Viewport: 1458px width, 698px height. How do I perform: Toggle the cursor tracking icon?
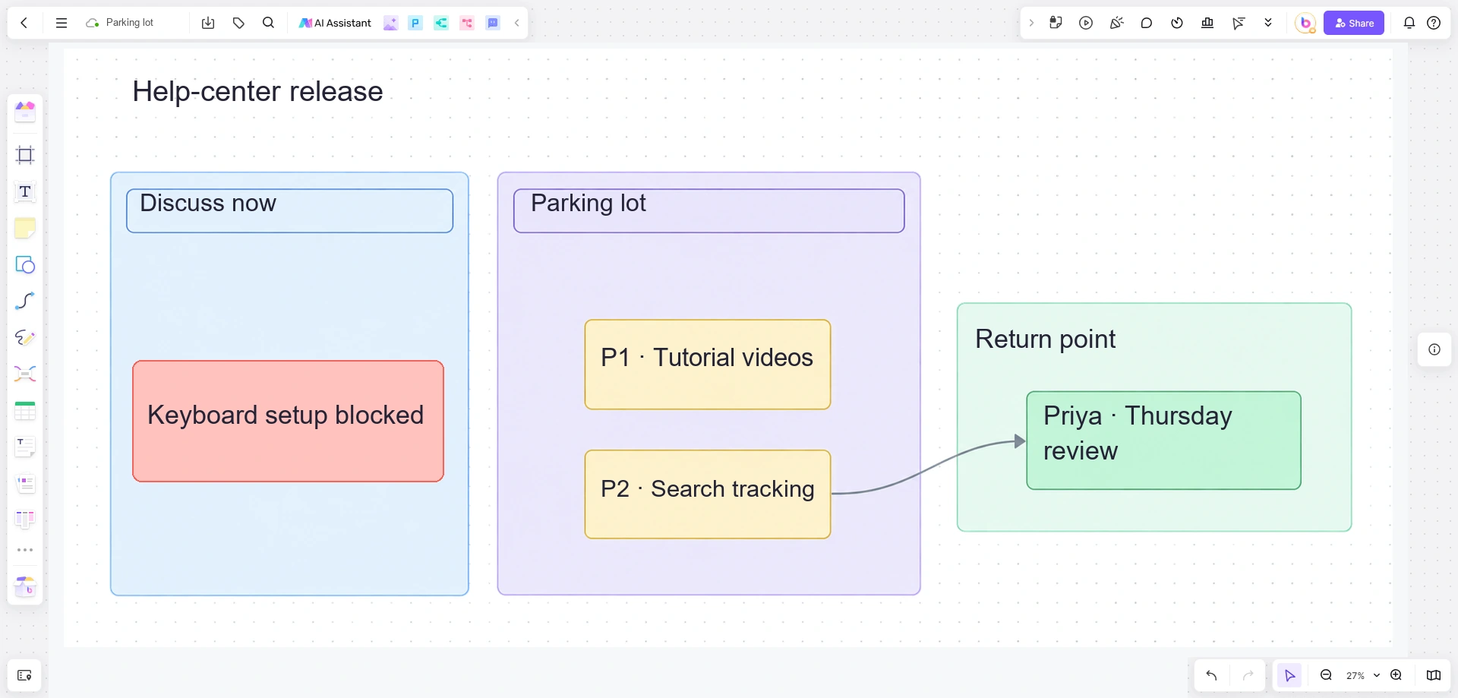(1239, 23)
